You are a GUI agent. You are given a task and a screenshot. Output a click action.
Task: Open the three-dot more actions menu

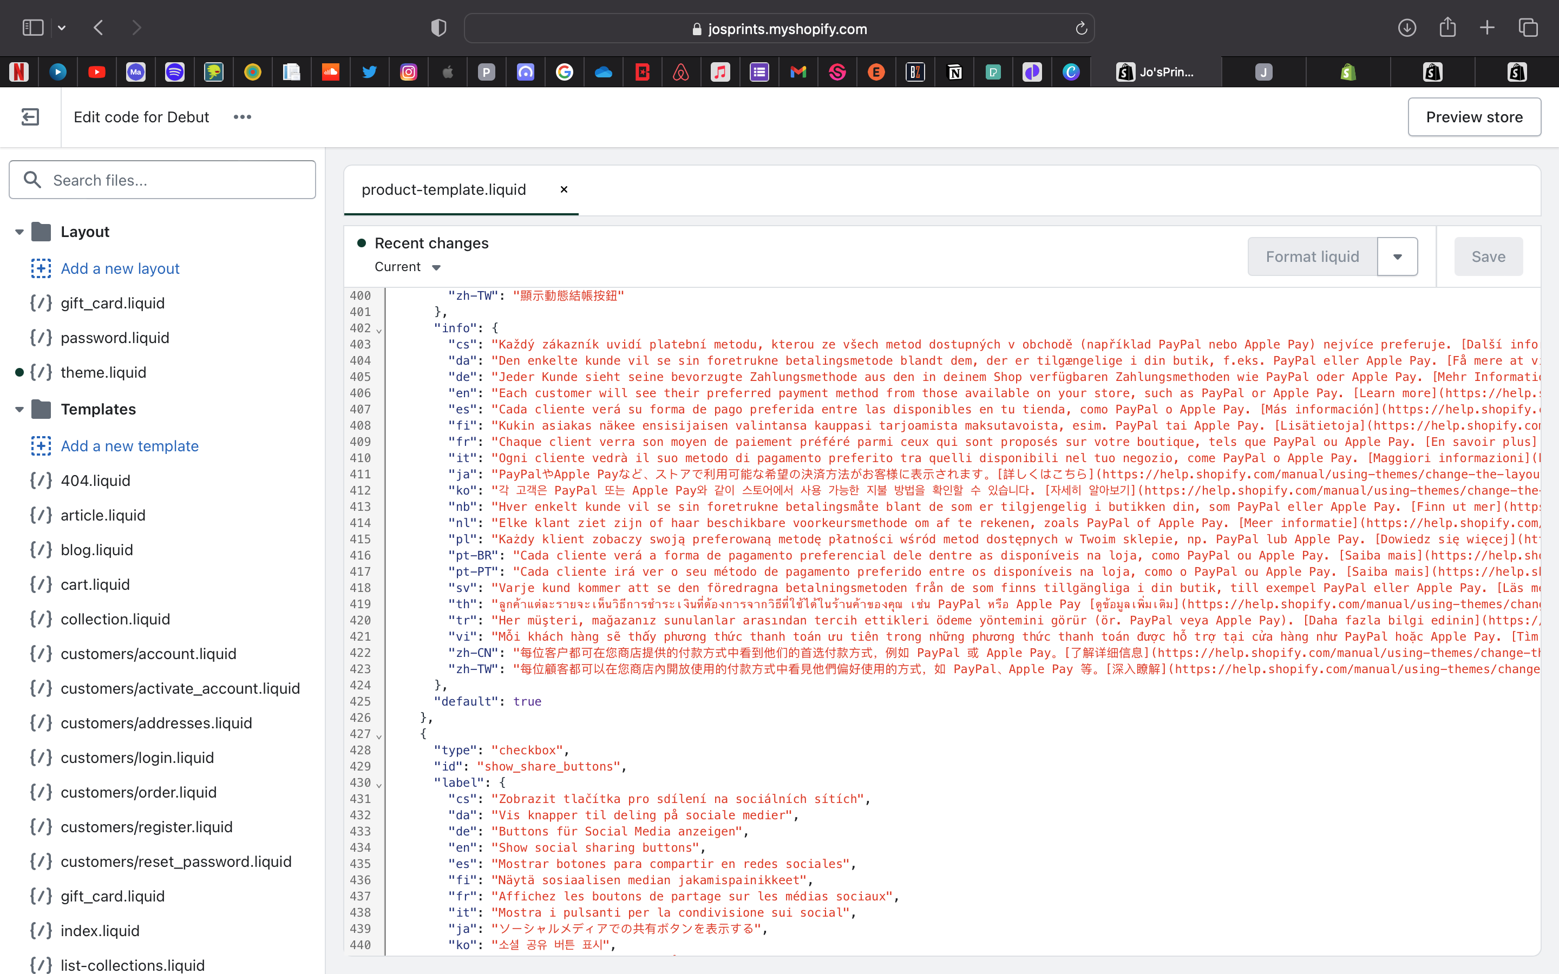242,116
